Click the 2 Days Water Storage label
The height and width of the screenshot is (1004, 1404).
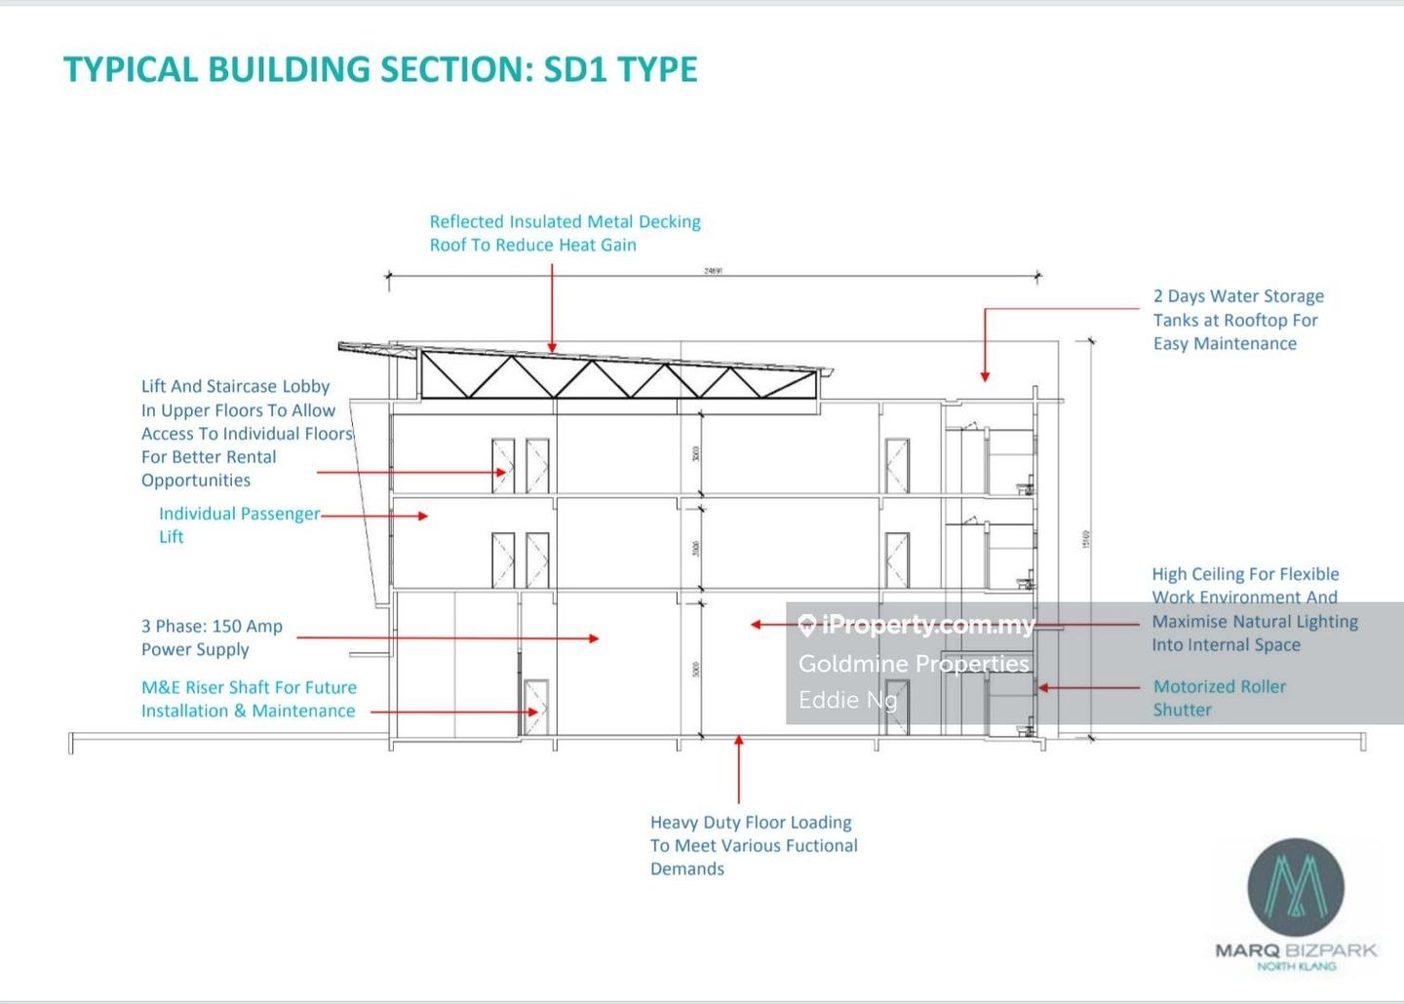click(x=1237, y=320)
